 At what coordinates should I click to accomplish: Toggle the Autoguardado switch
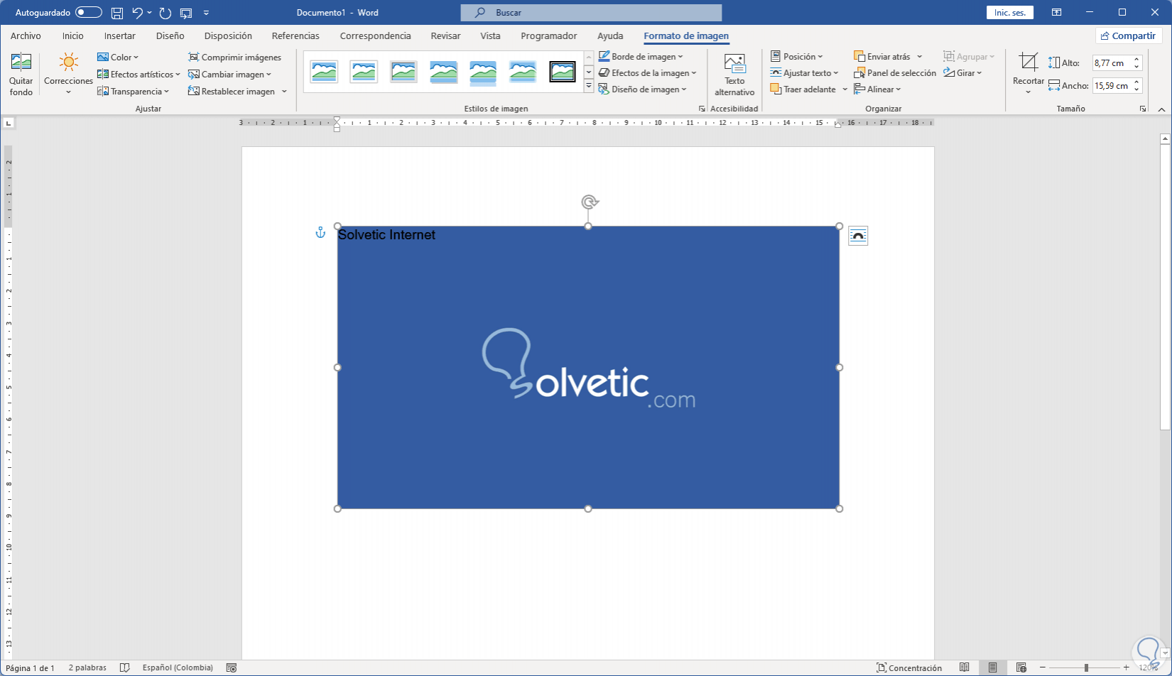pos(89,13)
